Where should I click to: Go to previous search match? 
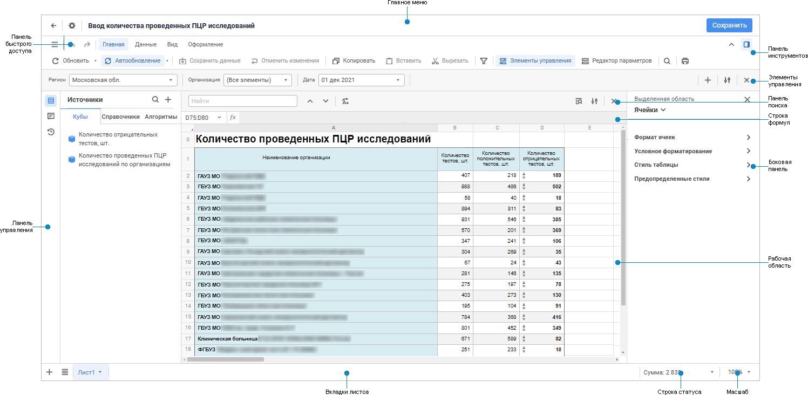pos(310,101)
